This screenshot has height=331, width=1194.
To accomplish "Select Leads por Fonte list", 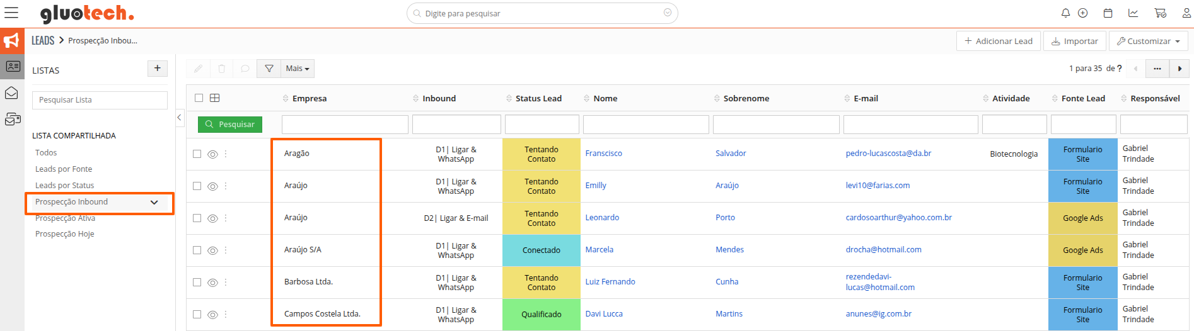I will (x=64, y=169).
